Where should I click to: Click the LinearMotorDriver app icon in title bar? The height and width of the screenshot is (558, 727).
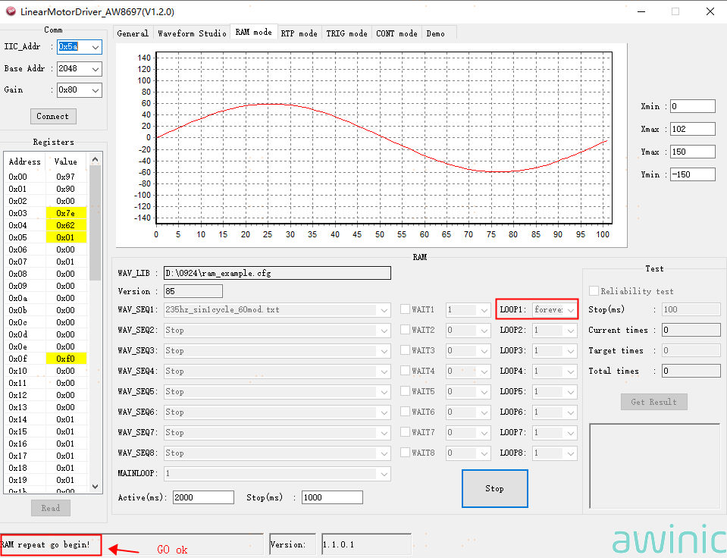point(10,11)
